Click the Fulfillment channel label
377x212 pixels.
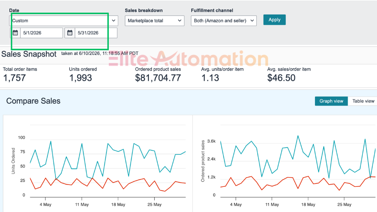[212, 11]
